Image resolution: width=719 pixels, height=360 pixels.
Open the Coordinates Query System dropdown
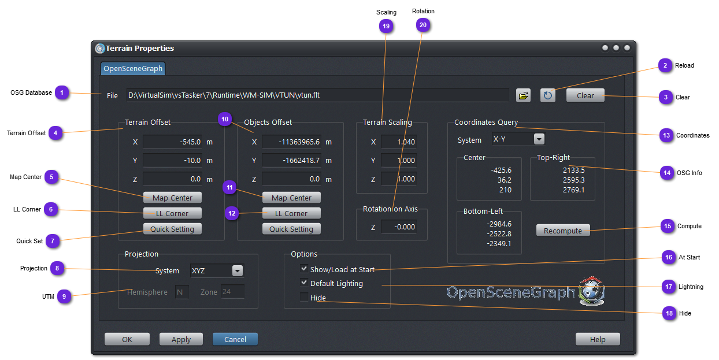tap(539, 139)
